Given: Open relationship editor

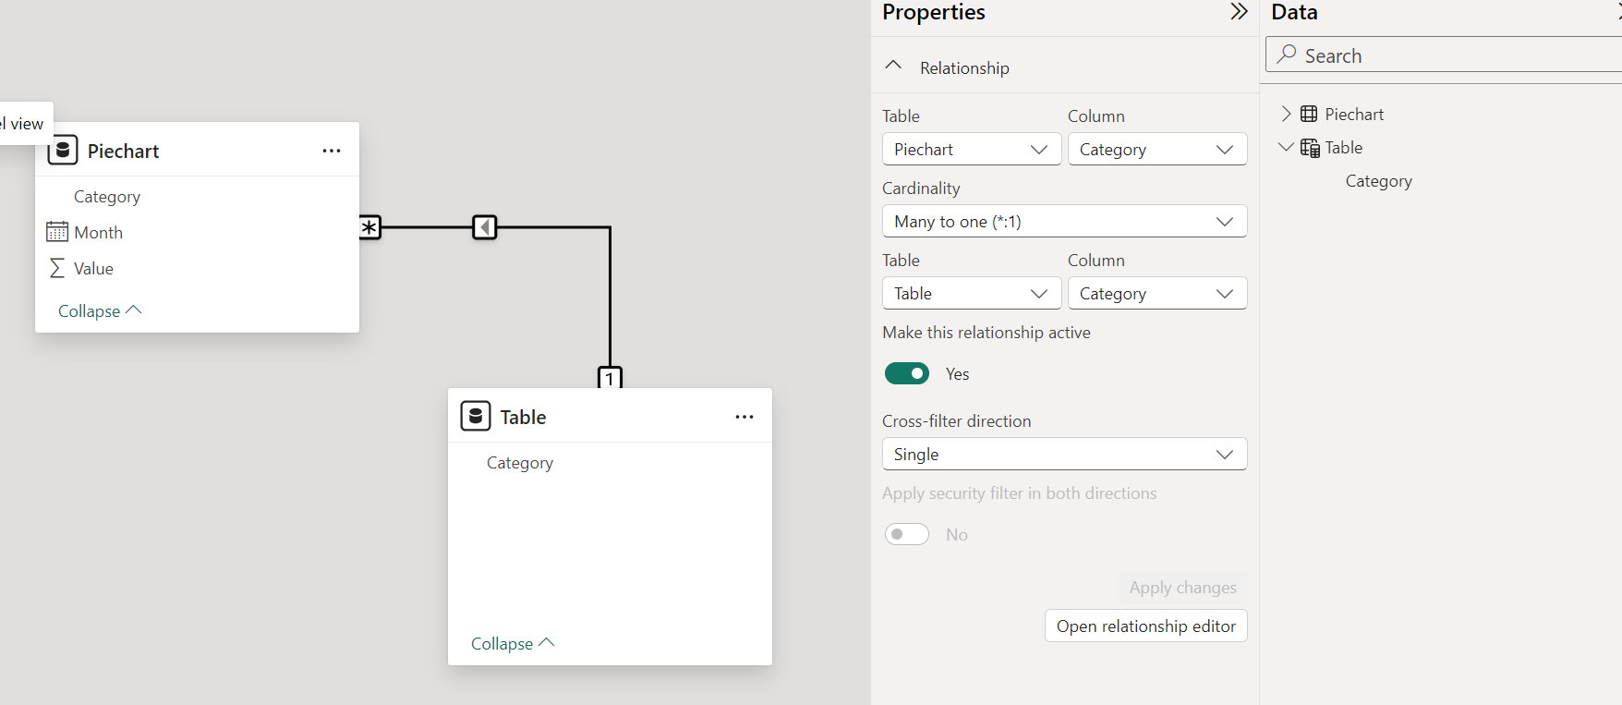Looking at the screenshot, I should [1146, 626].
